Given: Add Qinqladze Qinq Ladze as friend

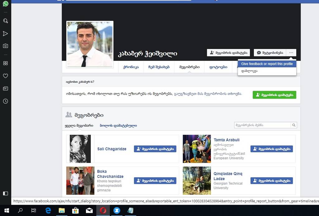Looking at the screenshot, I should coord(272,180).
